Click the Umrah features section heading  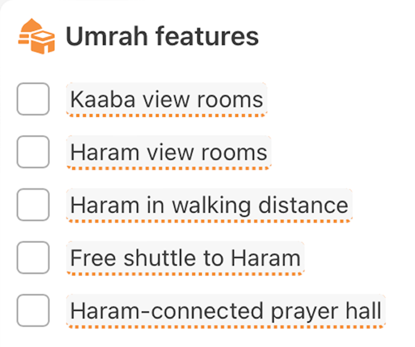click(162, 36)
